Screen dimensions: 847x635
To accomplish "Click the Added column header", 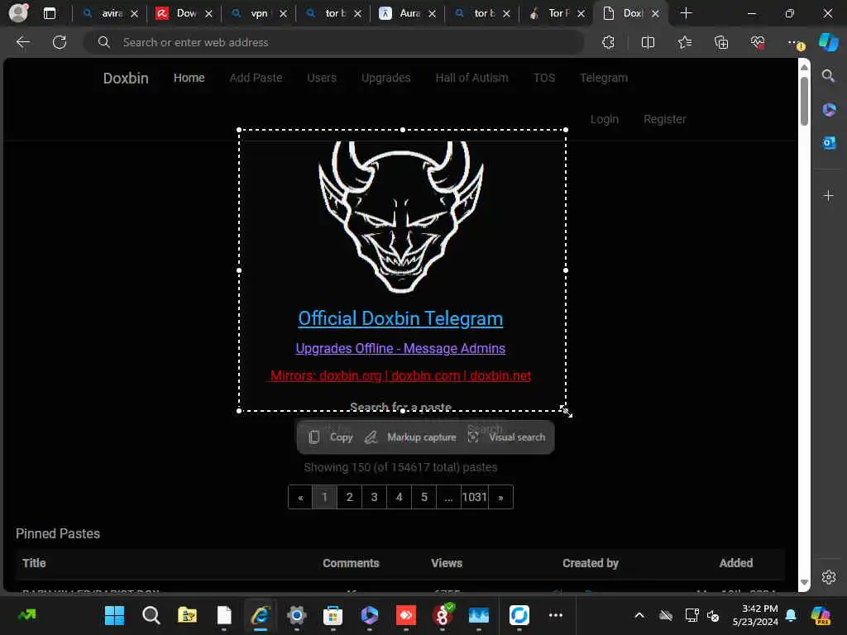I will pos(735,563).
